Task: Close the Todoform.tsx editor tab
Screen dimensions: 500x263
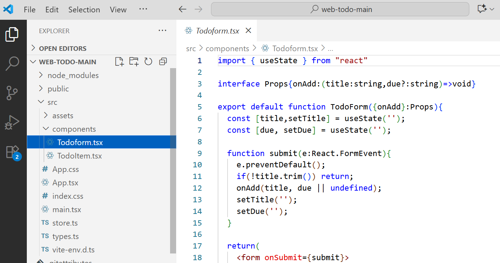Action: (248, 31)
